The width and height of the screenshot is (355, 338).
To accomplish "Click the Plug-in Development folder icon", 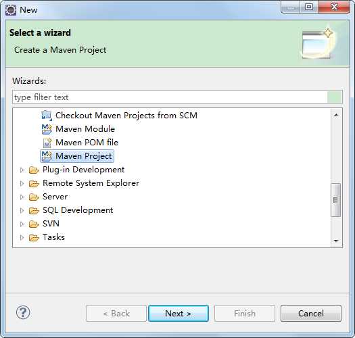I will coord(34,170).
